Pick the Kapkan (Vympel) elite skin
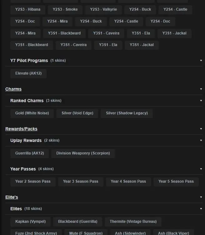Screen dimensions: 205x235 (30, 222)
